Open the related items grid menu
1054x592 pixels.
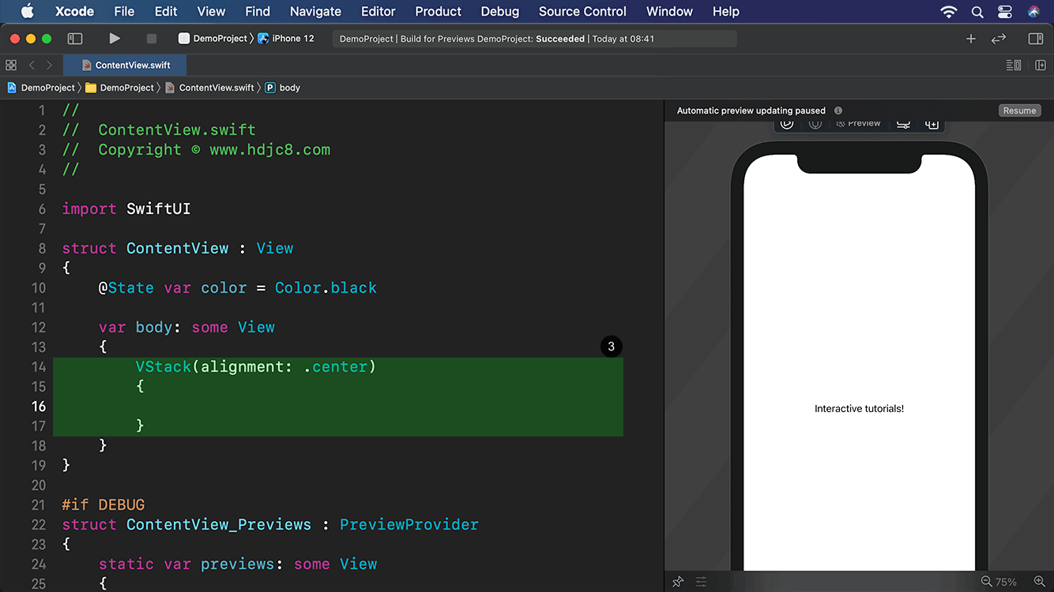(11, 65)
